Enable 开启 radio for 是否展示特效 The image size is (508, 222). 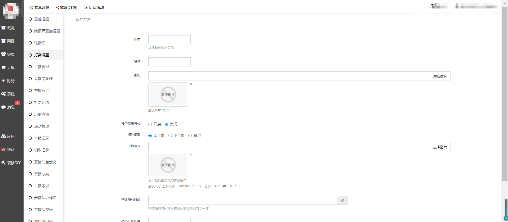click(150, 125)
